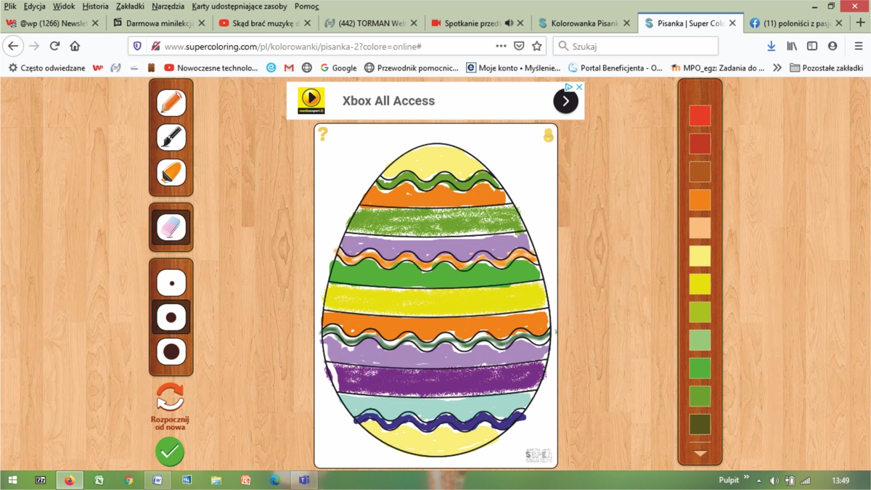This screenshot has width=871, height=490.
Task: Click the Xbox All Access ad arrow
Action: coord(565,101)
